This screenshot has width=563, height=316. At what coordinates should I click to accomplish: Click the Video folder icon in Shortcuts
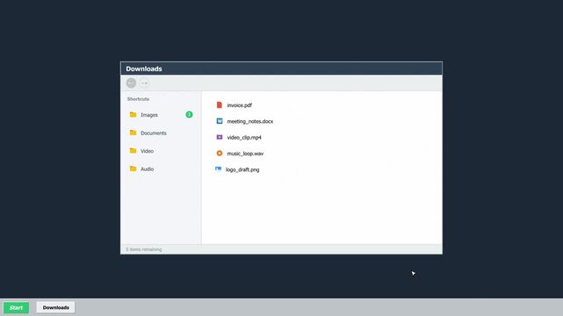(133, 150)
